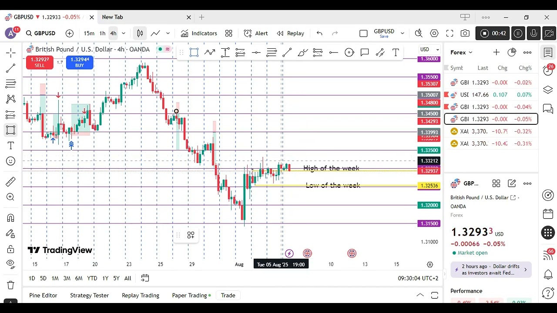This screenshot has width=557, height=313.
Task: Open the Alerts panel clock icon
Action: (548, 71)
